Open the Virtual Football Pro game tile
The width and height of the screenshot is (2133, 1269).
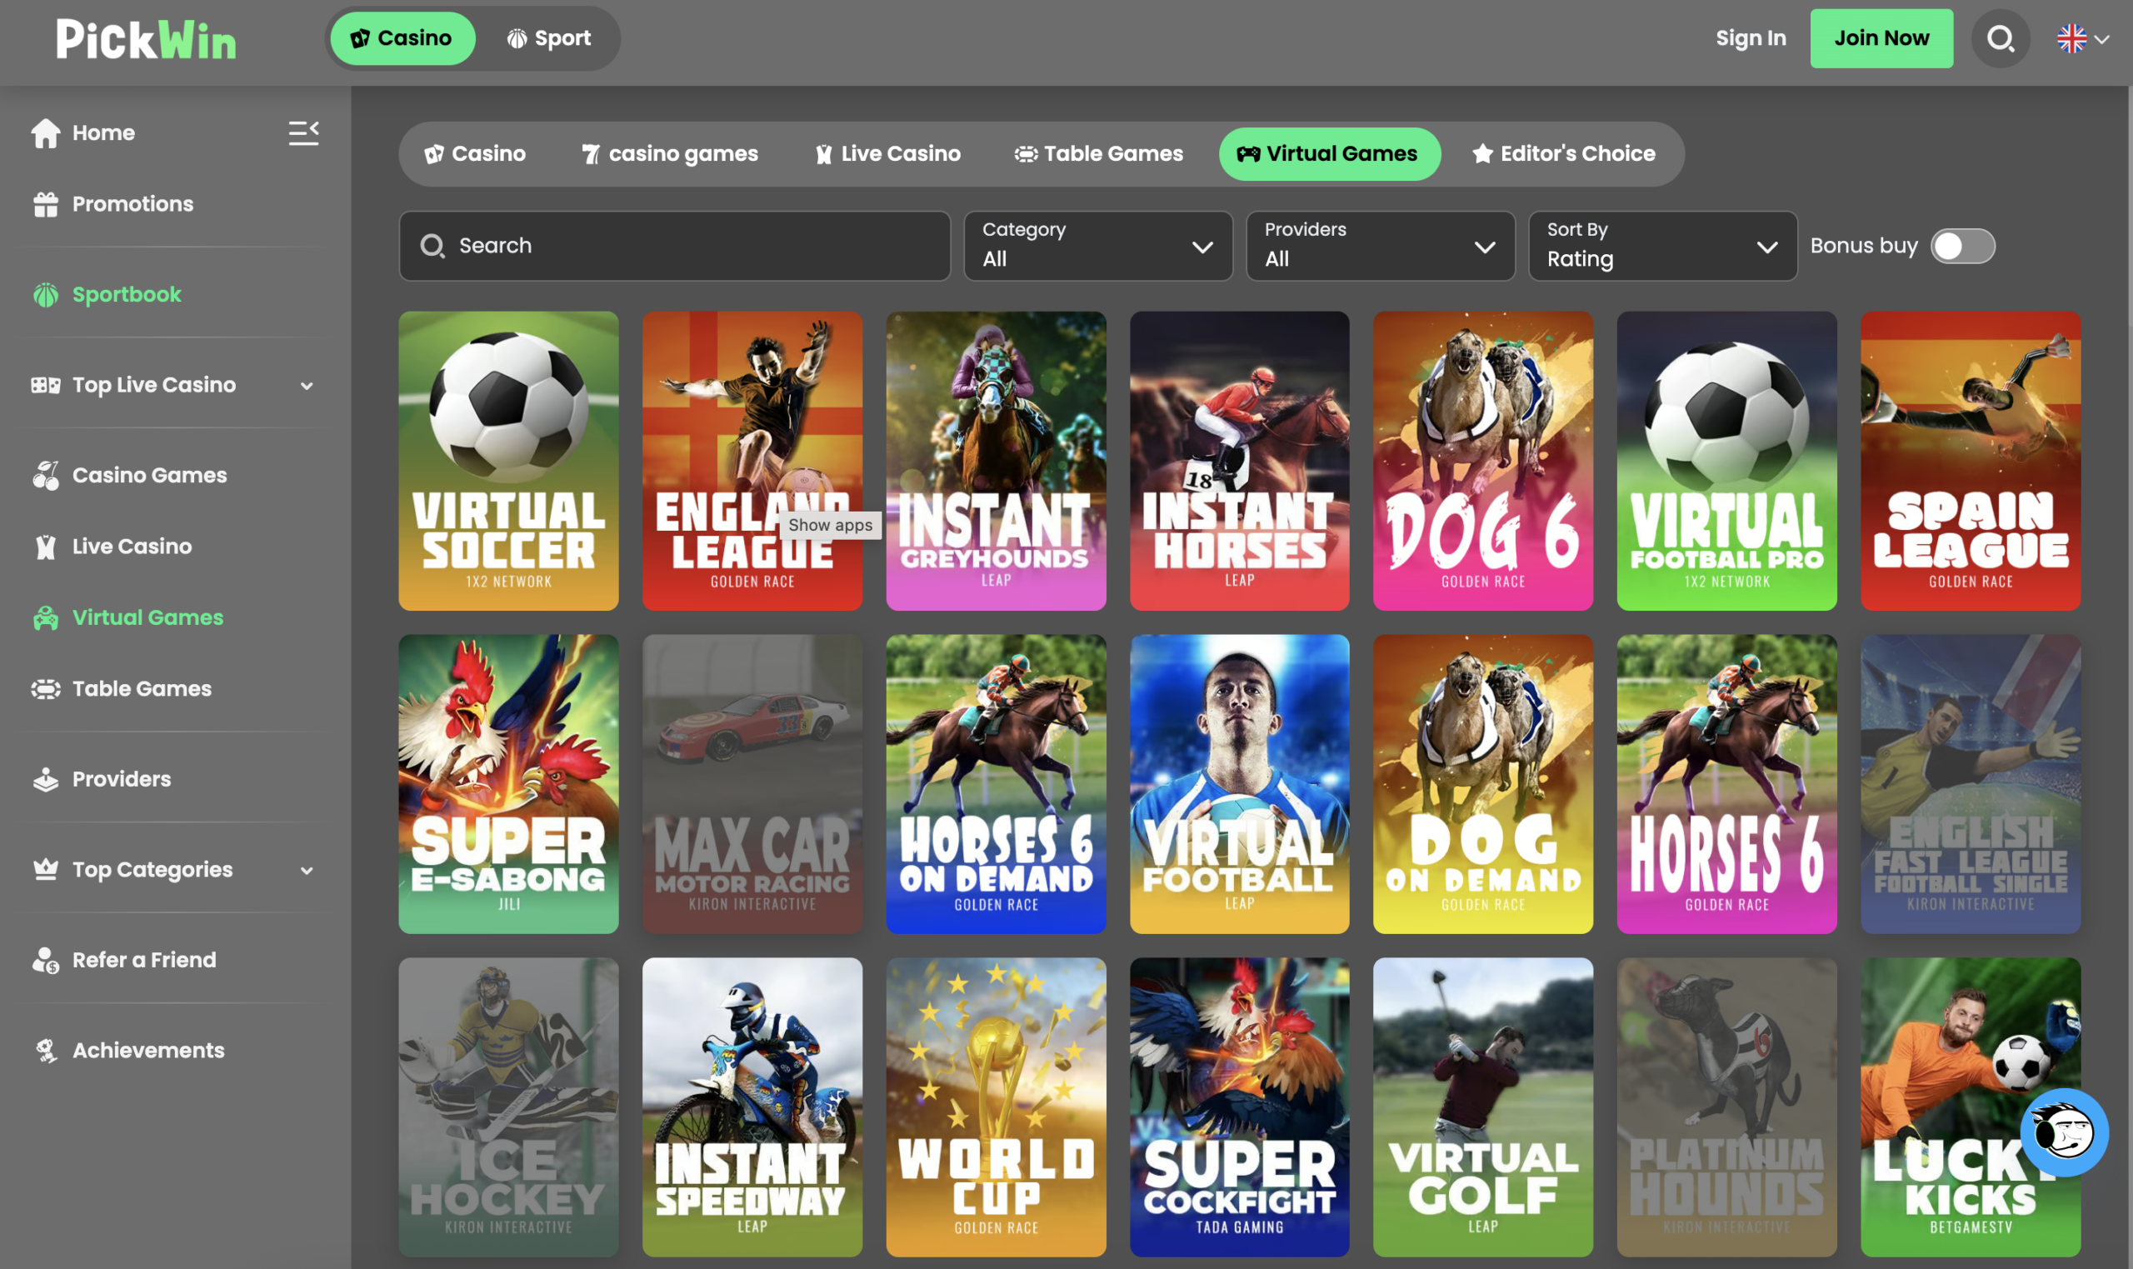coord(1726,461)
